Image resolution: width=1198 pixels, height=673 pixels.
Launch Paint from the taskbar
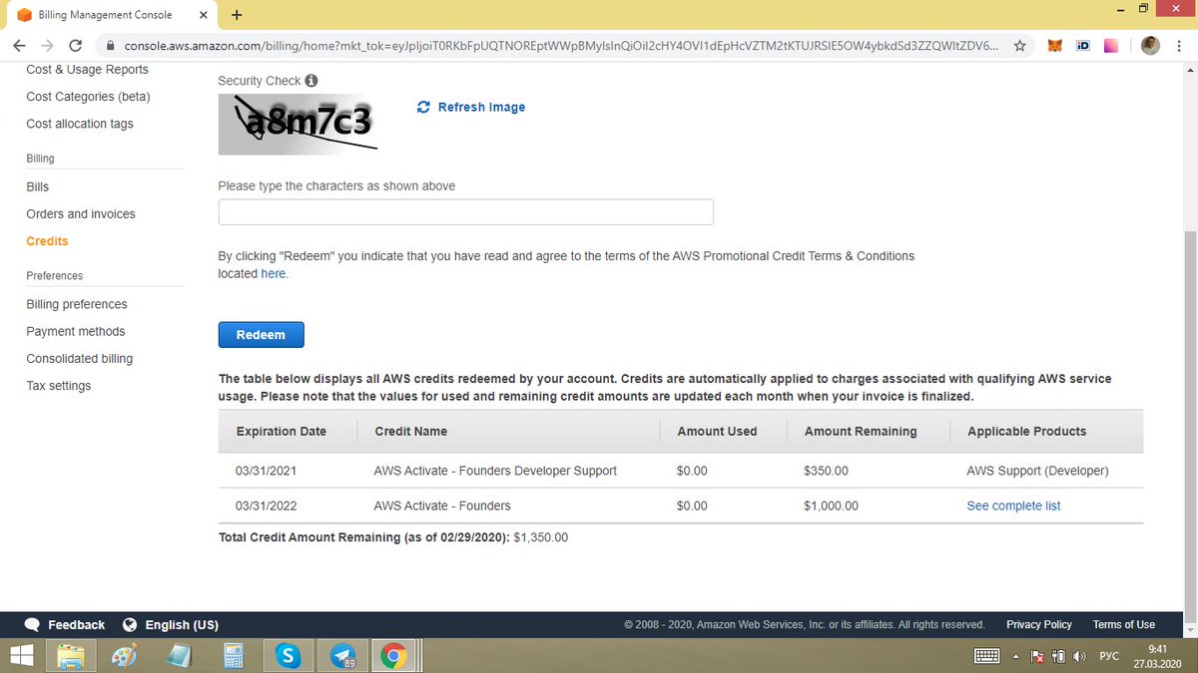coord(124,656)
